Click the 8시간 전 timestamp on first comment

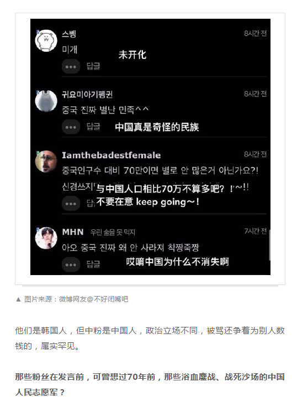(255, 33)
